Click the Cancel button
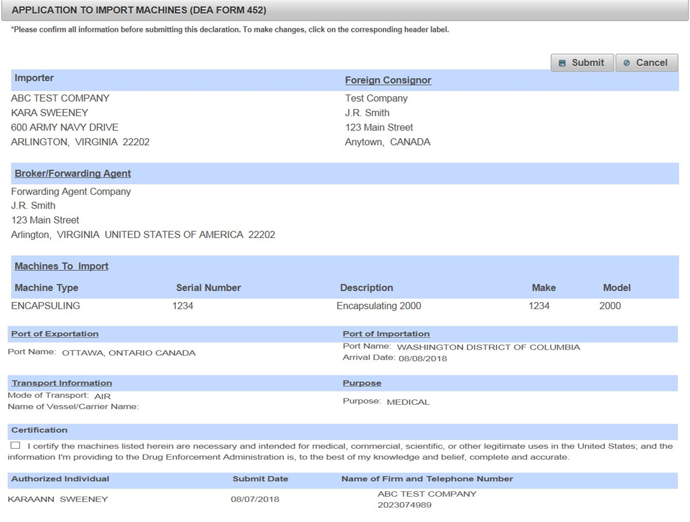The image size is (690, 522). 646,63
